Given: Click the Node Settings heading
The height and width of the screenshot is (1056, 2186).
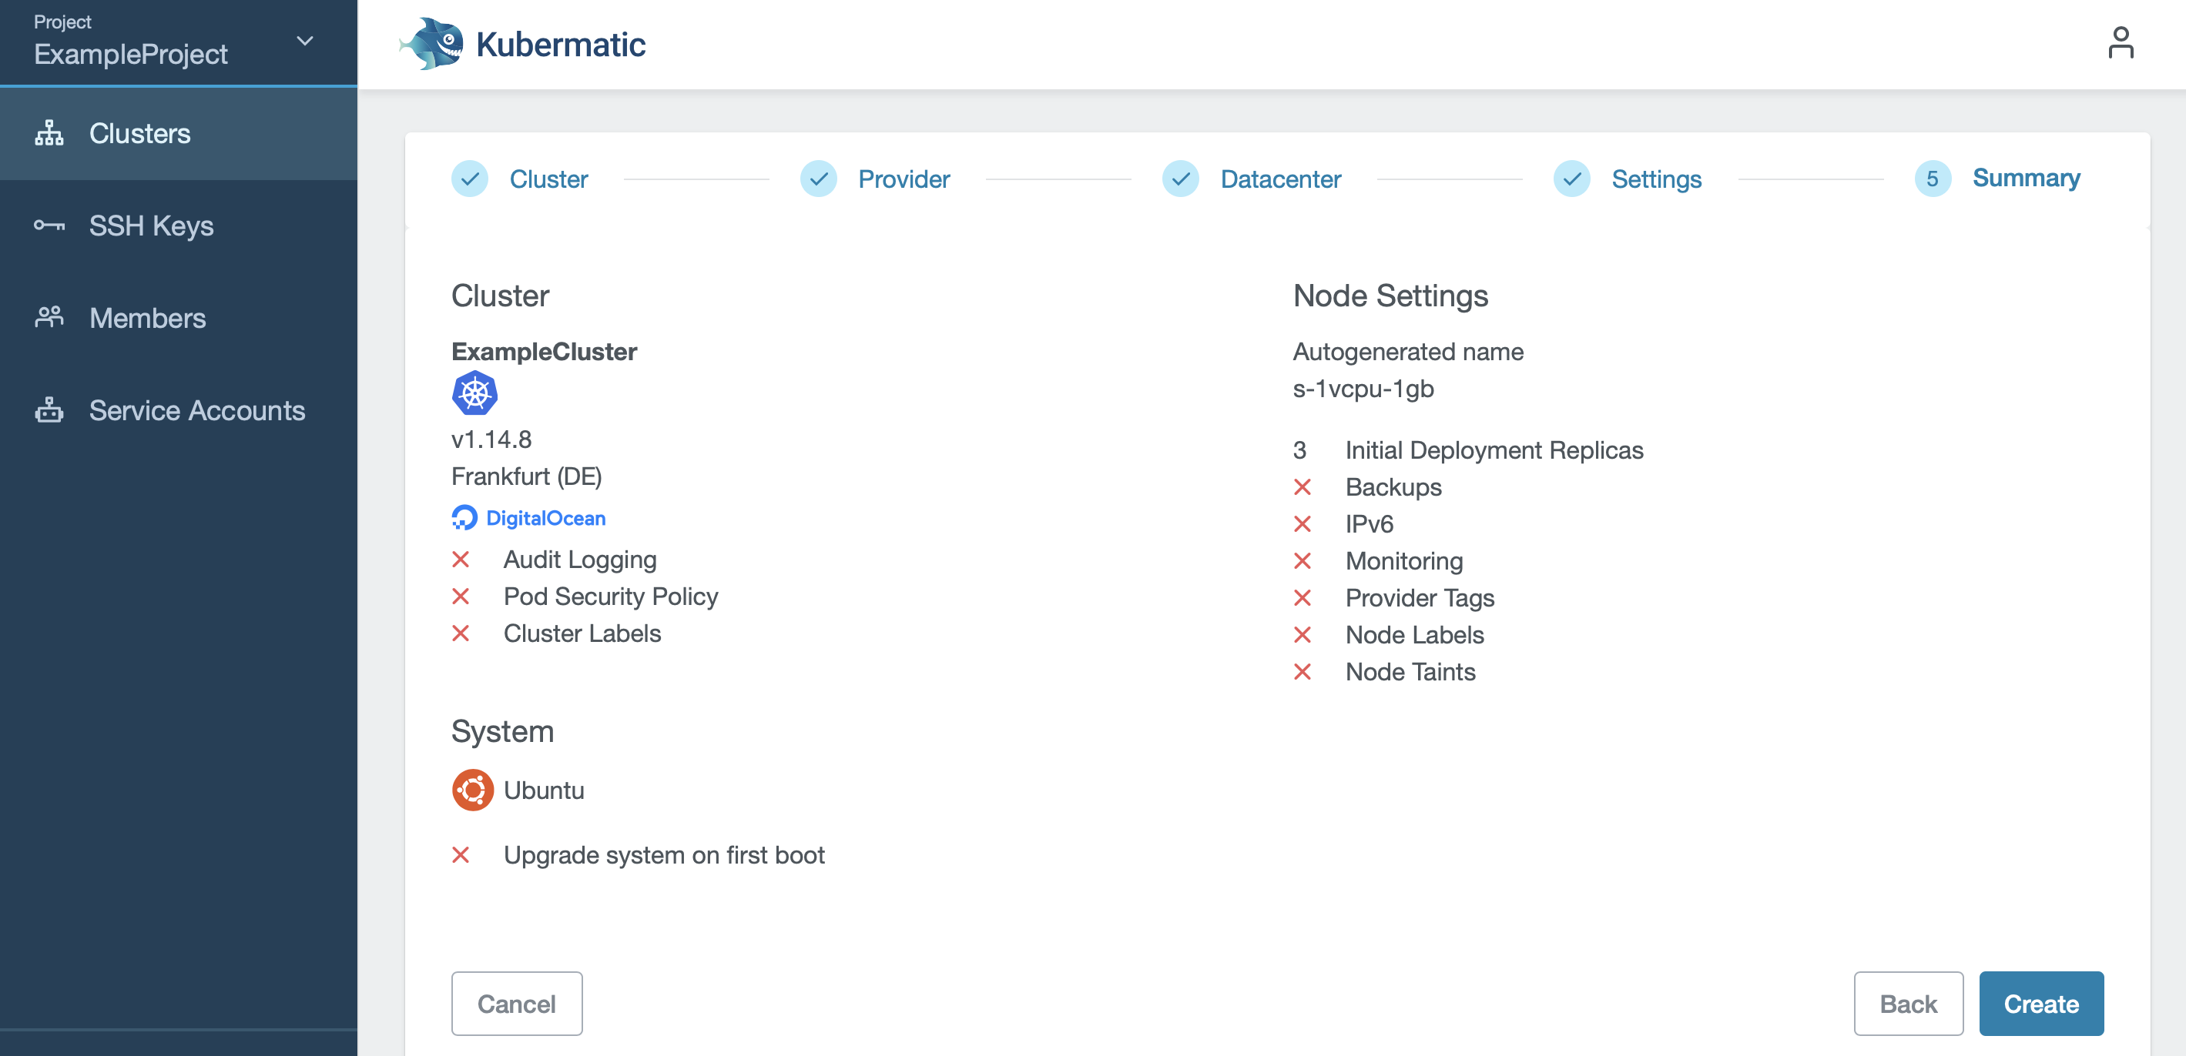Looking at the screenshot, I should click(1390, 296).
